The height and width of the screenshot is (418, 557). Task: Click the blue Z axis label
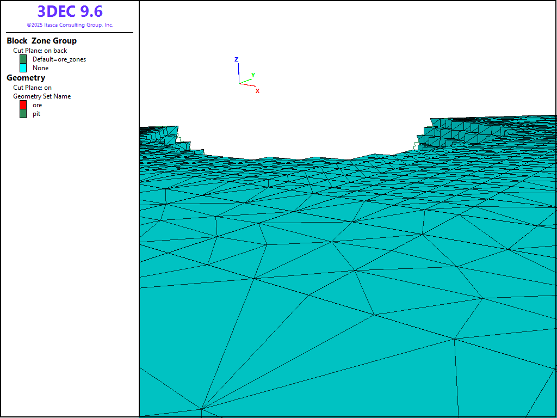coord(236,59)
